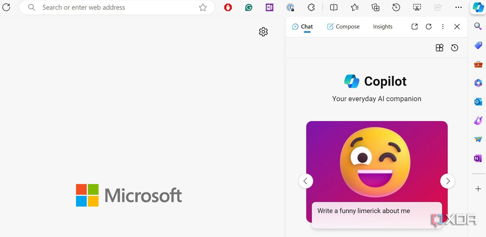This screenshot has width=486, height=237.
Task: Refresh the Copilot pane
Action: [429, 26]
